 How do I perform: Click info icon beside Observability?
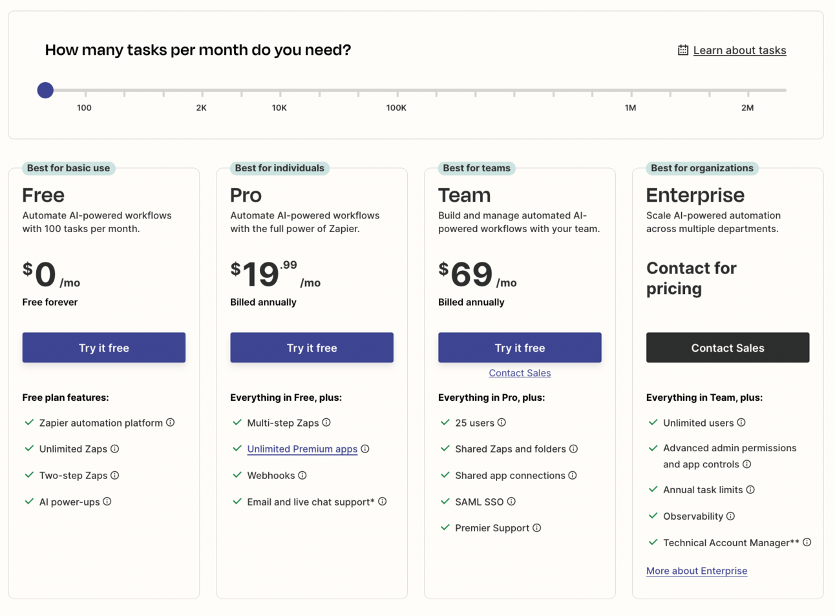coord(730,516)
